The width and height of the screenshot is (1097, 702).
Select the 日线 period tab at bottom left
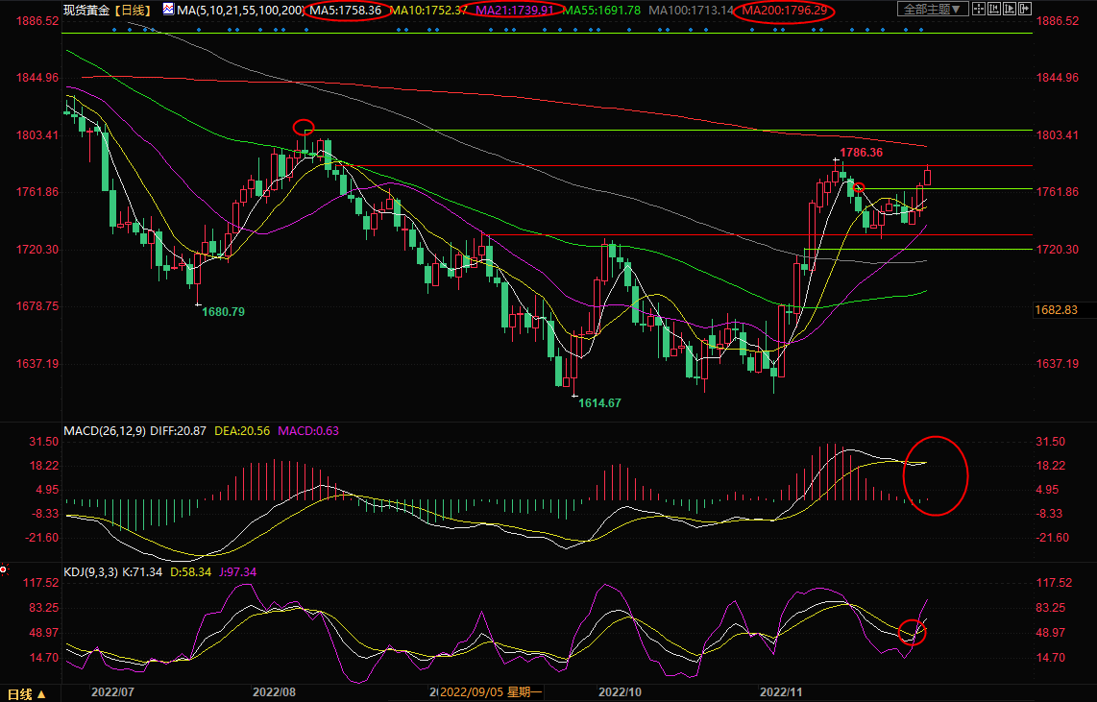pyautogui.click(x=19, y=694)
